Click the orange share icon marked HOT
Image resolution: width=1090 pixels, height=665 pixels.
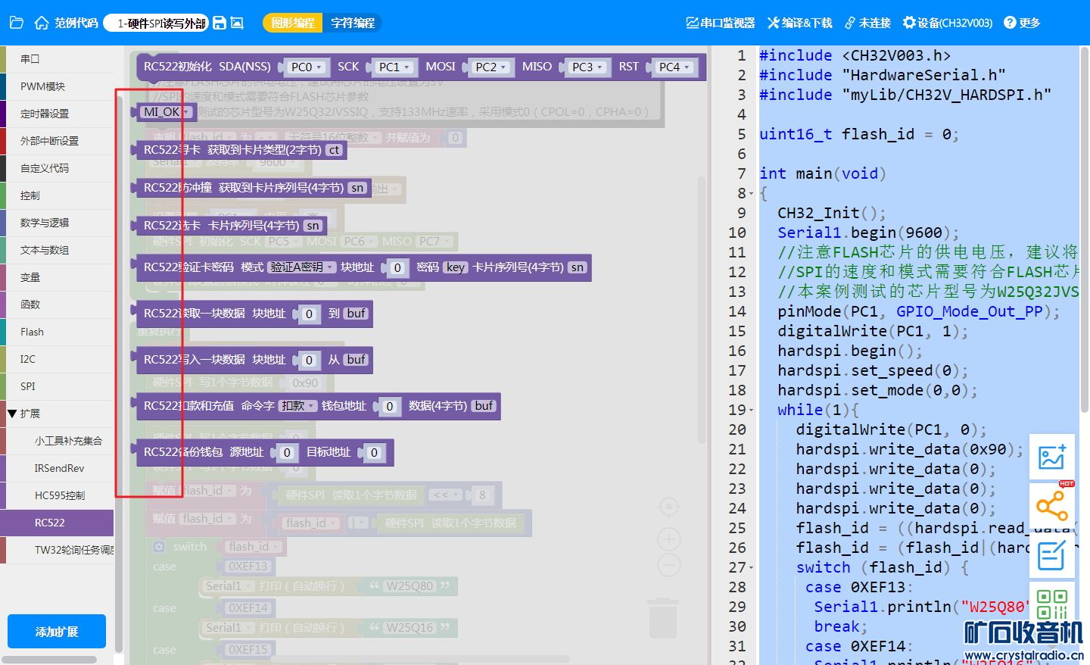click(x=1051, y=505)
